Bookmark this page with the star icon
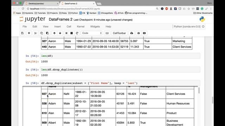Image resolution: width=225 pixels, height=126 pixels. click(189, 9)
